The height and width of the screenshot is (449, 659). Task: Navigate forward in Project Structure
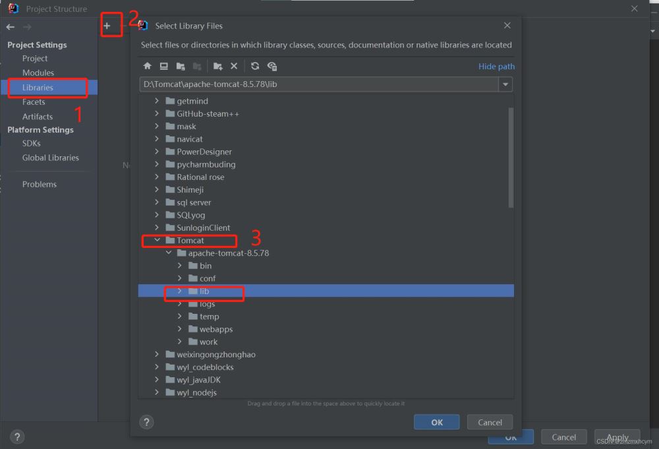27,27
